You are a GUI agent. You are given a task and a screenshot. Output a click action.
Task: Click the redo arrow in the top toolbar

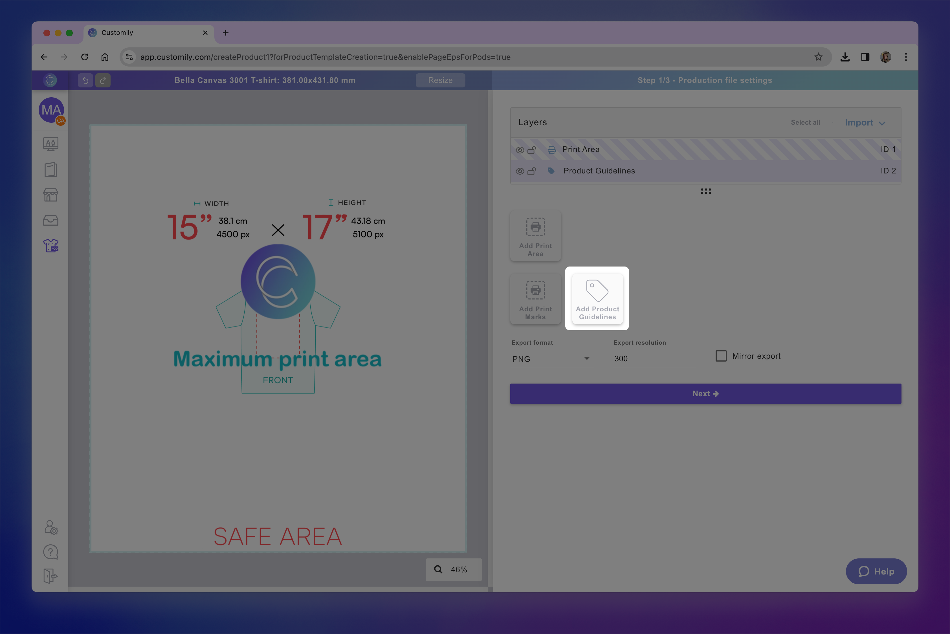[103, 80]
